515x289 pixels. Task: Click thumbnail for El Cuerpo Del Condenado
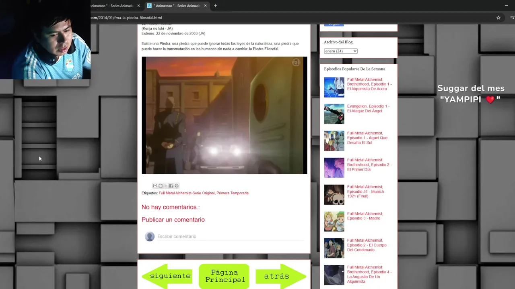(334, 248)
